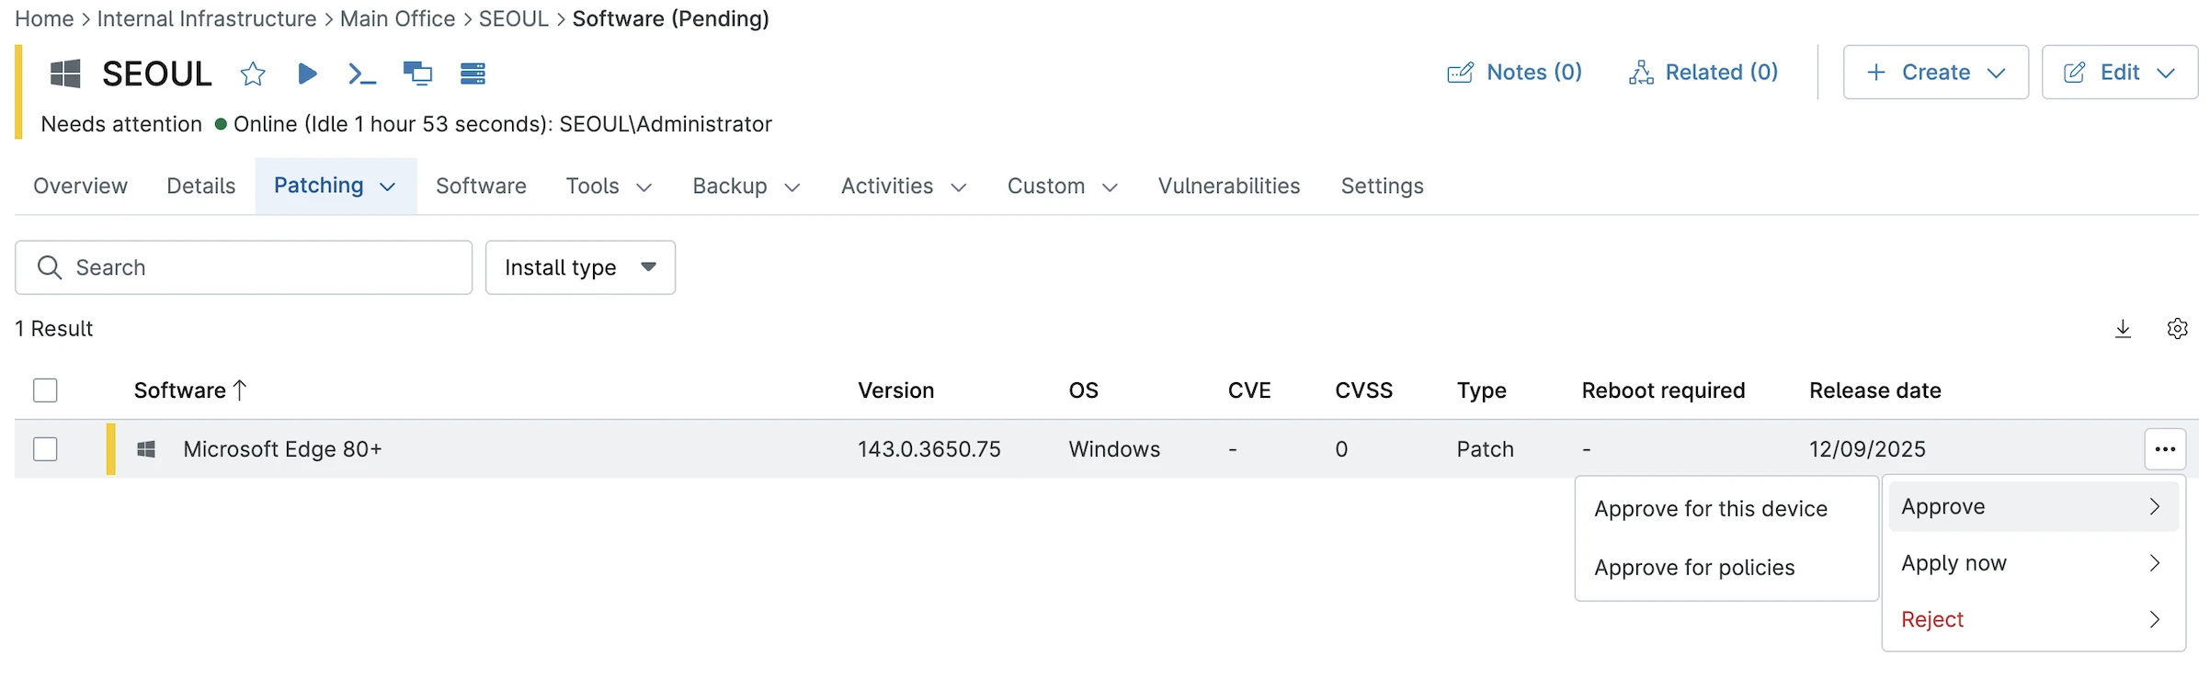Click the play (run script) icon
Image resolution: width=2210 pixels, height=678 pixels.
tap(308, 73)
